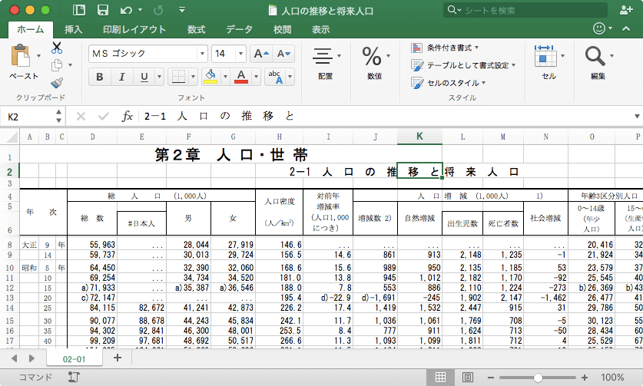Click the share person icon
The height and width of the screenshot is (386, 643).
click(x=626, y=10)
